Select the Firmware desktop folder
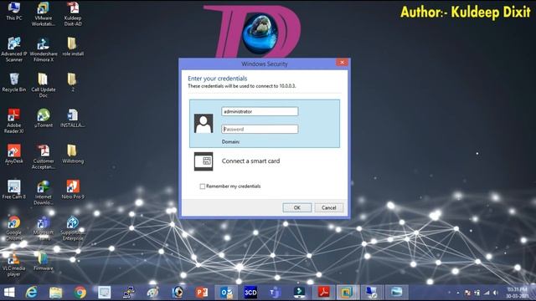Viewport: 536px width, 301px height. point(44,261)
